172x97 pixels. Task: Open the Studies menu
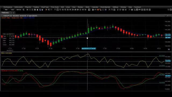pyautogui.click(x=80, y=7)
